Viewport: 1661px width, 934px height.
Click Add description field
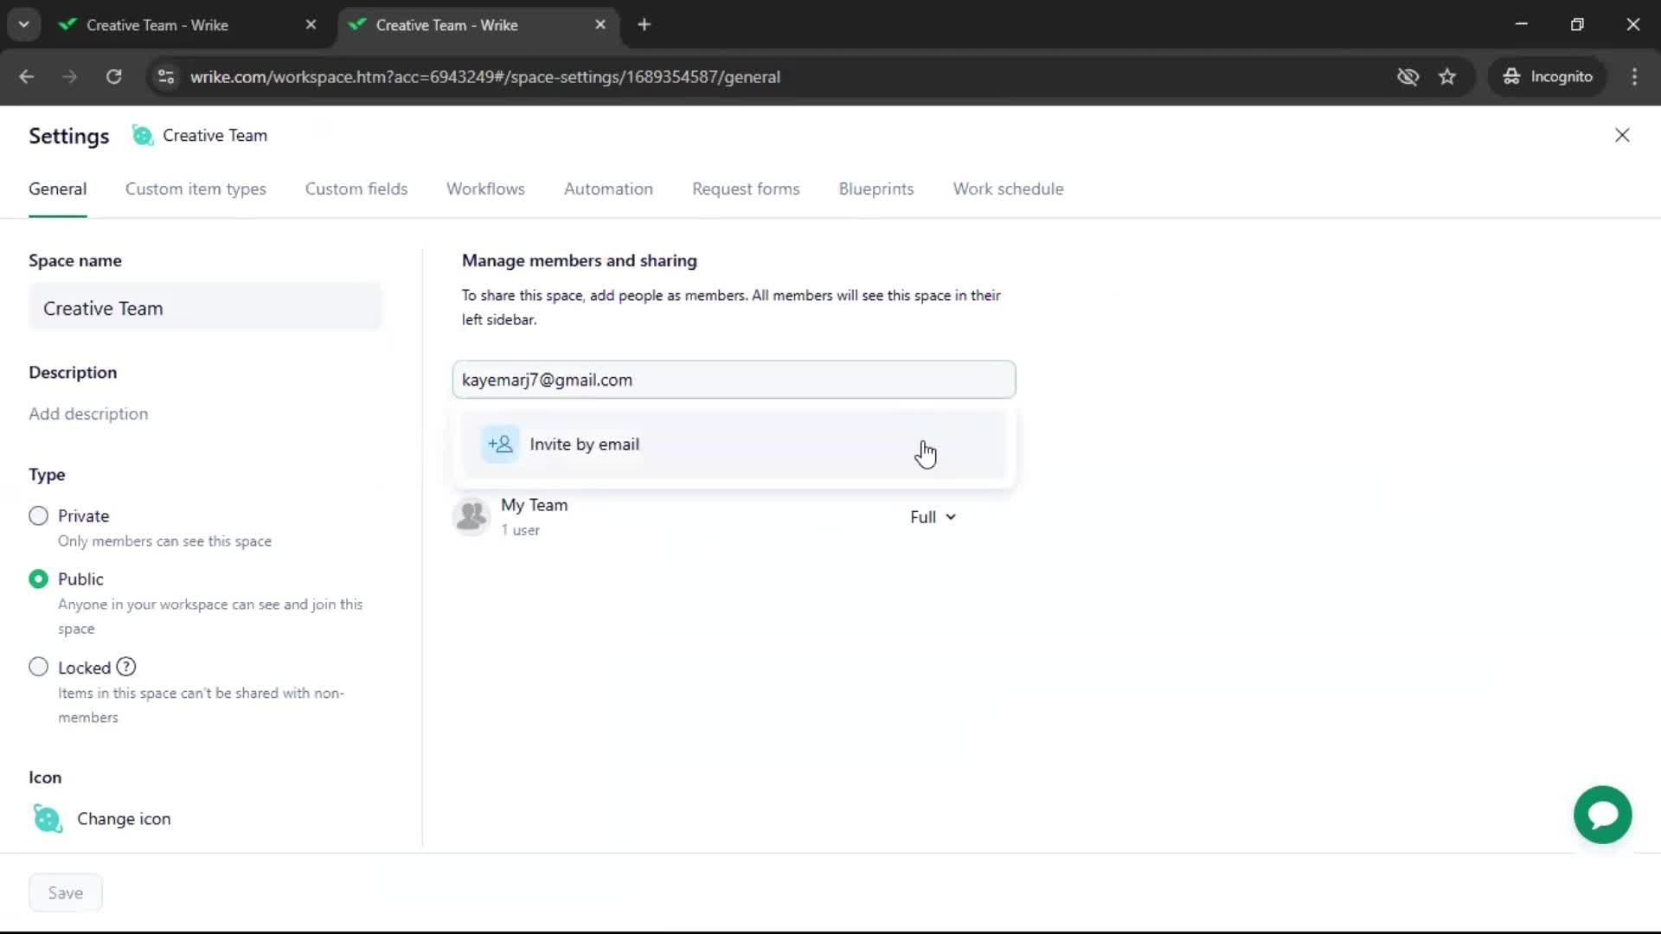coord(88,414)
